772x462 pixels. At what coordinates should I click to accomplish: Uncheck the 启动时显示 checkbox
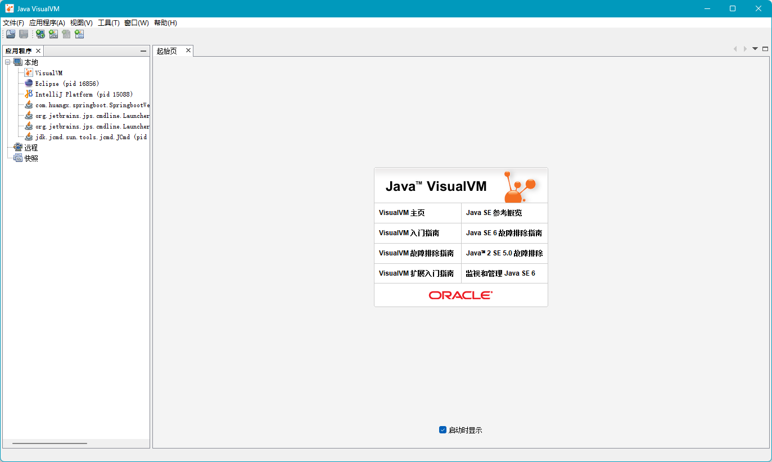click(x=443, y=430)
